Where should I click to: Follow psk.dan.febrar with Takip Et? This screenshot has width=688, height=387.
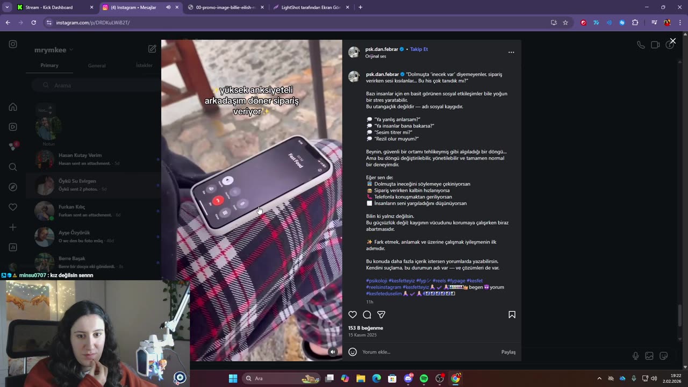(419, 49)
